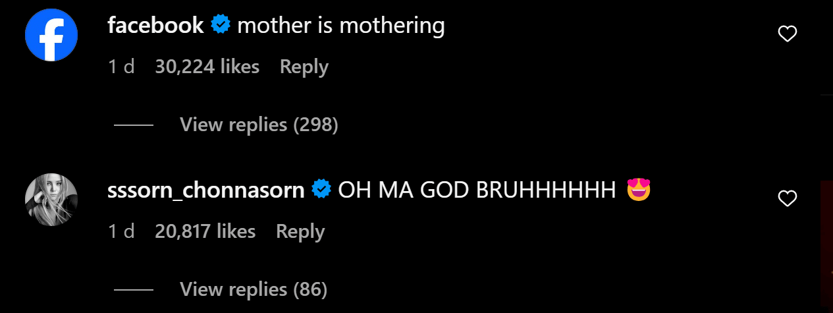Click the heart-eyes emoji in comment
Viewport: 833px width, 313px height.
click(639, 190)
